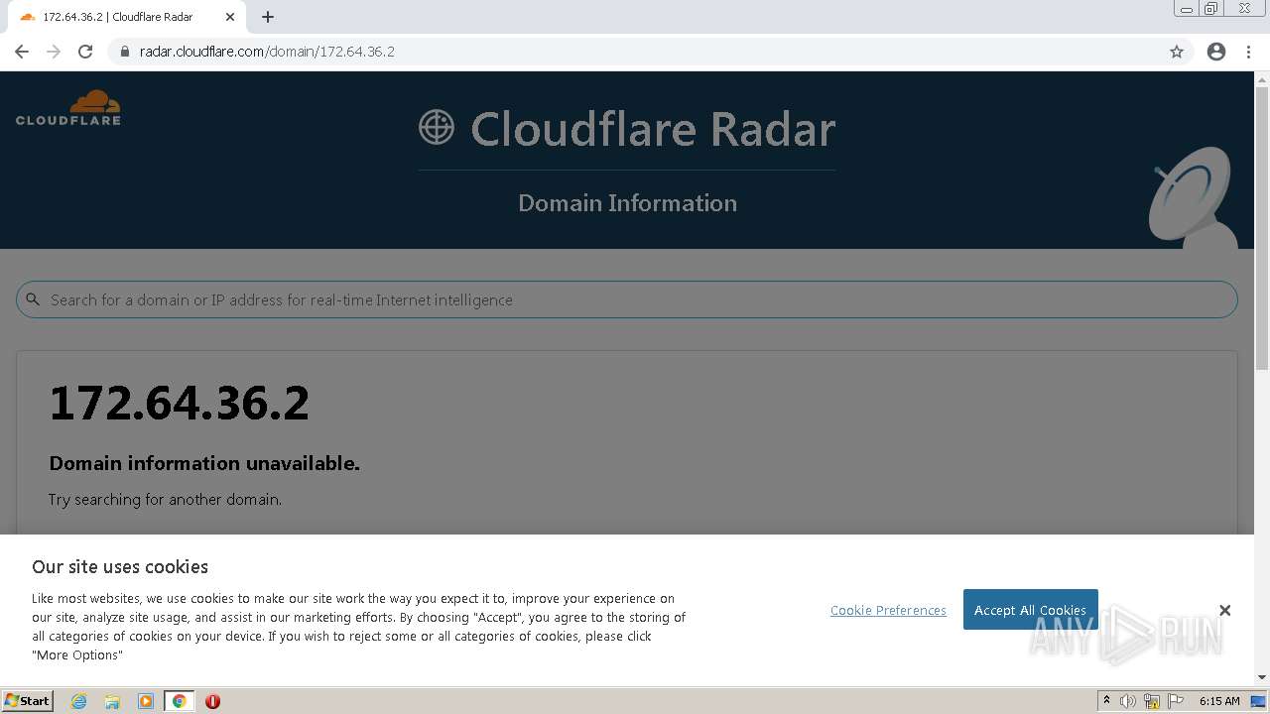1270x714 pixels.
Task: Click the search magnifier icon
Action: coord(33,299)
